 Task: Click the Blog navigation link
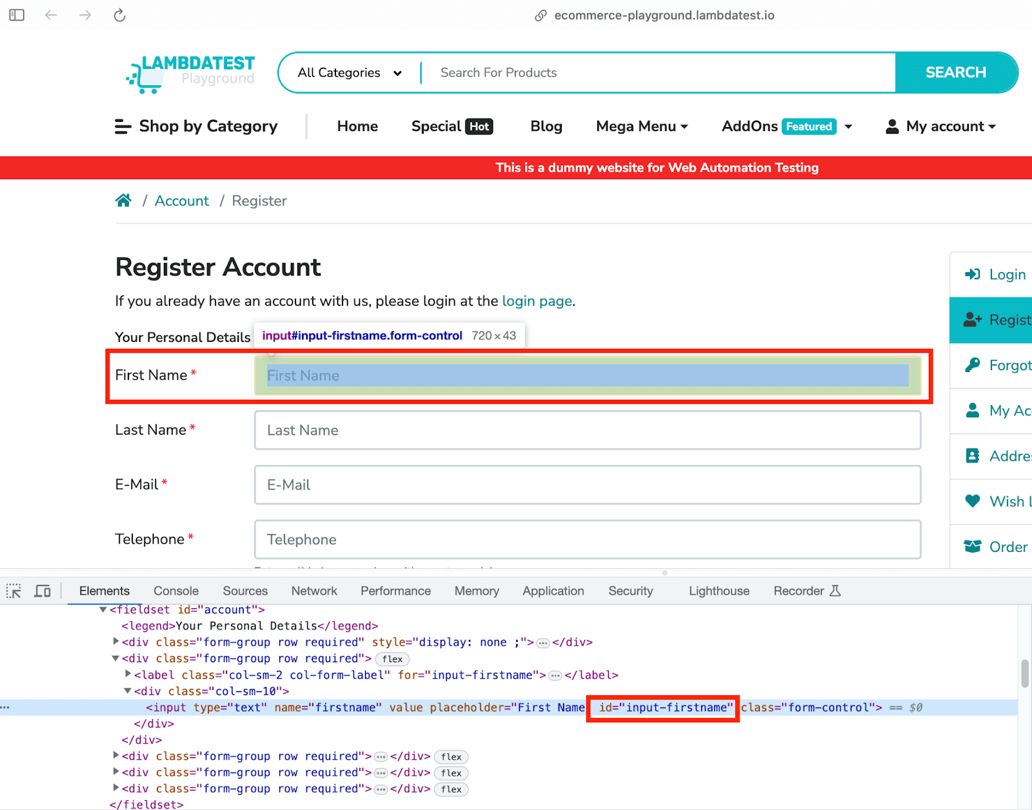(546, 126)
